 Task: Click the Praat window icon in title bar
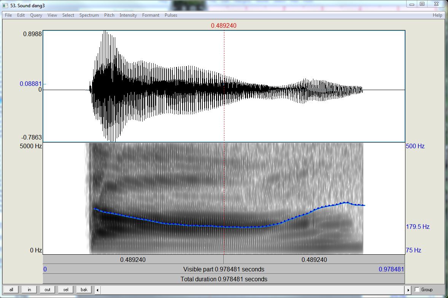coord(5,5)
